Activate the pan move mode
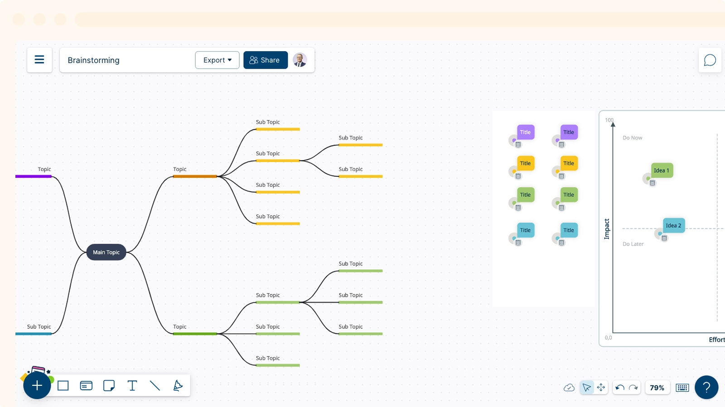The image size is (725, 407). point(601,388)
